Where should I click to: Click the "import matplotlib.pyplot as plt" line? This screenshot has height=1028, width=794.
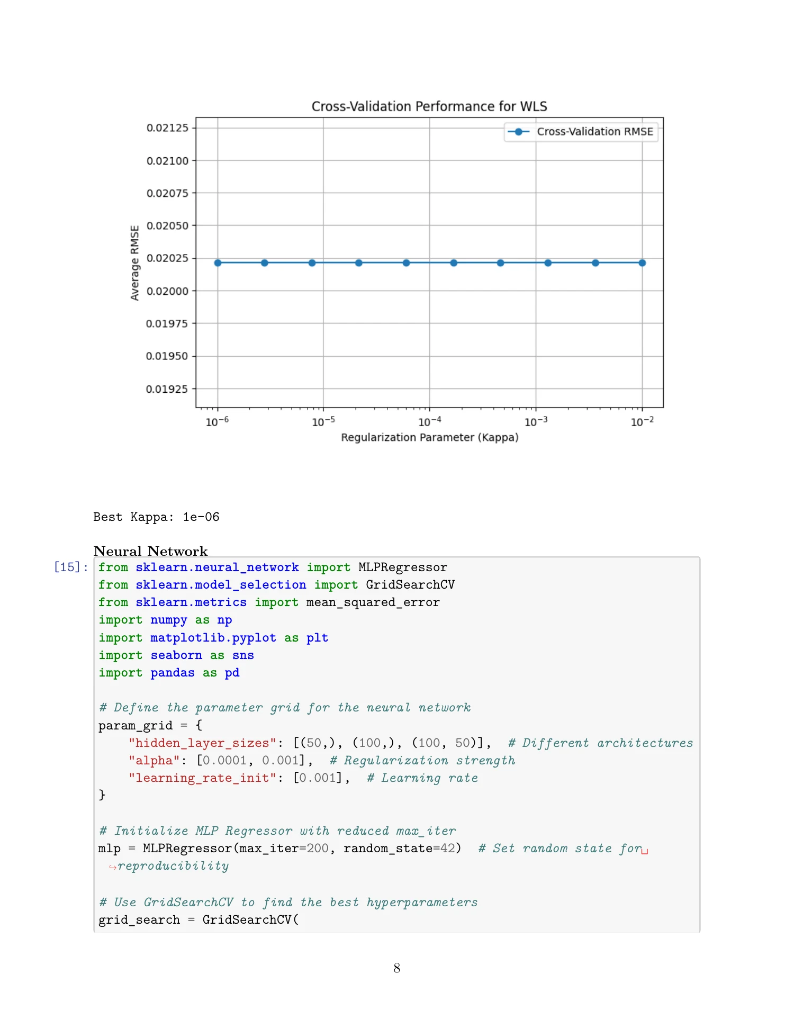[213, 638]
